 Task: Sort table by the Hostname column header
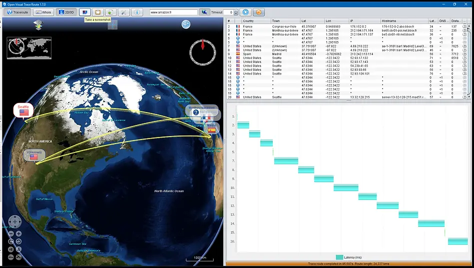tap(405, 21)
